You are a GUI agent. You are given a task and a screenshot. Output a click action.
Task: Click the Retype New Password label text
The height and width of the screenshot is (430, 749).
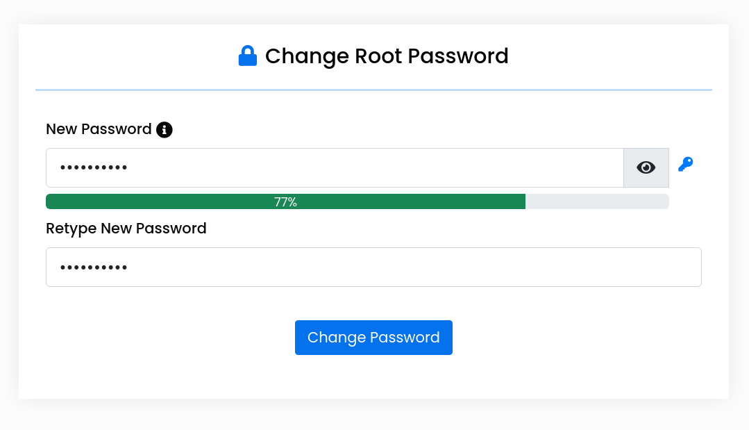pyautogui.click(x=126, y=229)
